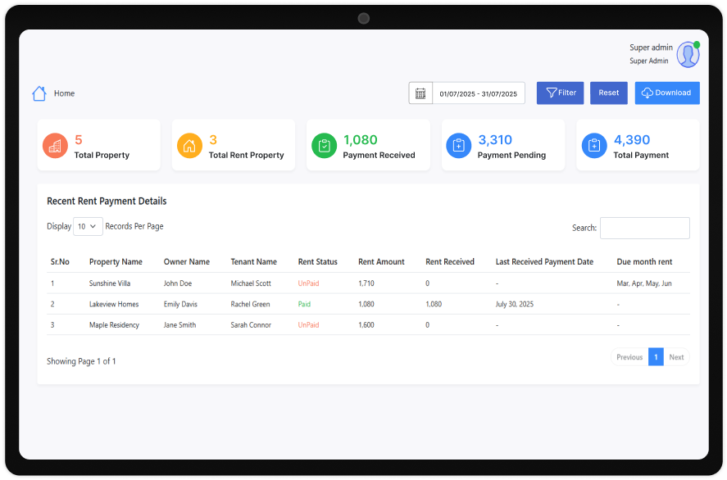Screen dimensions: 727x480
Task: Select page 1 in pagination
Action: [x=656, y=357]
